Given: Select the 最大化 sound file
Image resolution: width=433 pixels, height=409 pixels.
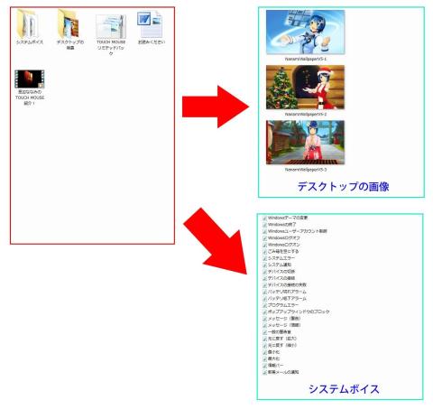Looking at the screenshot, I should [272, 358].
